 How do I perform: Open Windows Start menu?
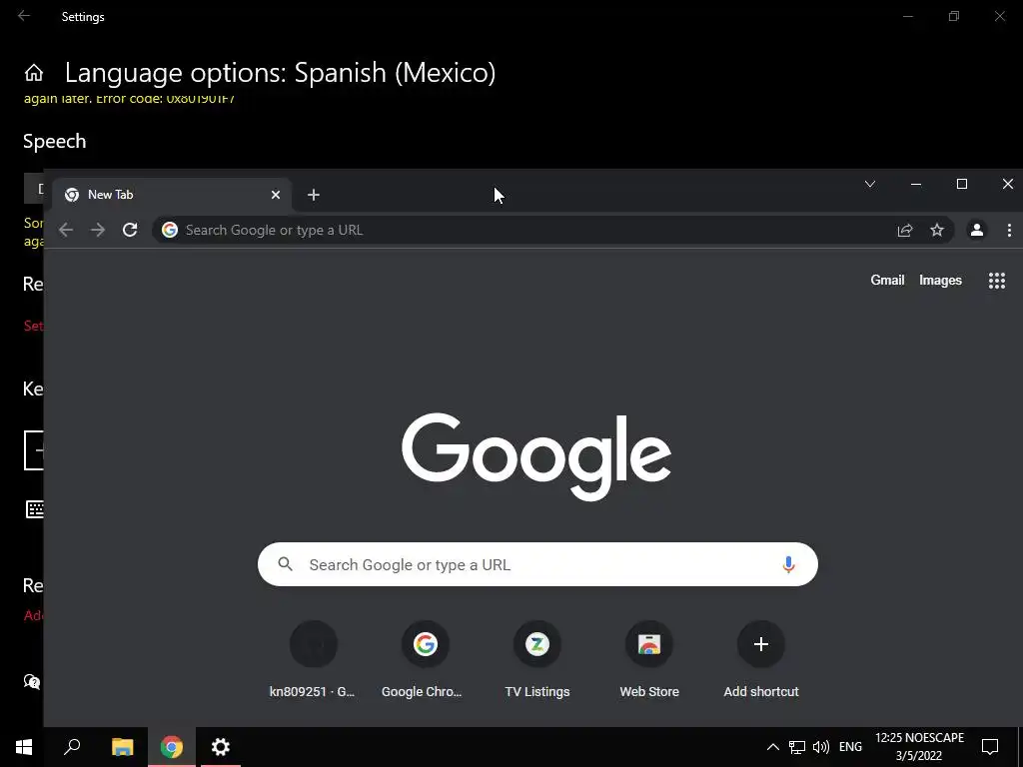point(24,747)
